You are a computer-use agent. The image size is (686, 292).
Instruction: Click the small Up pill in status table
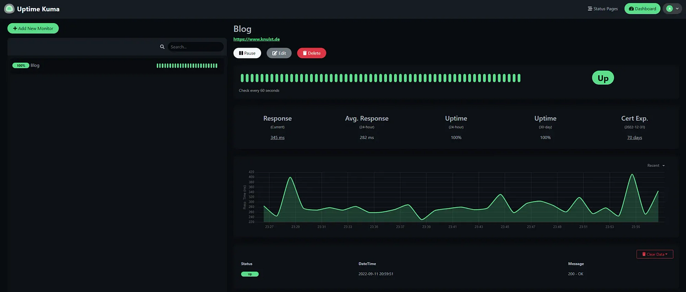tap(250, 274)
